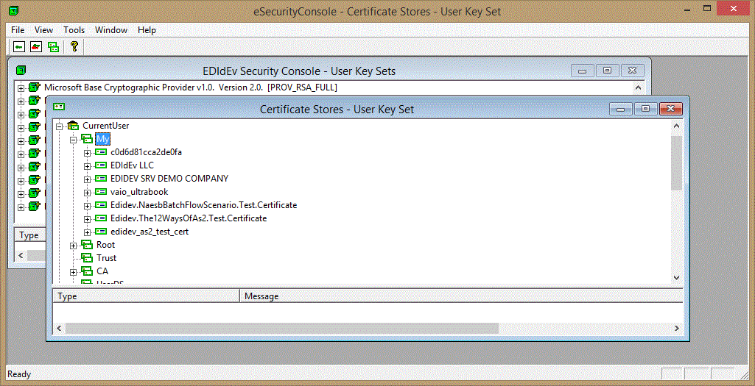This screenshot has width=755, height=386.
Task: Open the Help menu
Action: tap(147, 30)
